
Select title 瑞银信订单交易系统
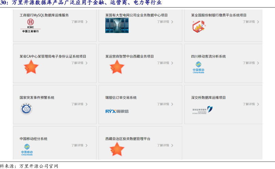coord(121,98)
